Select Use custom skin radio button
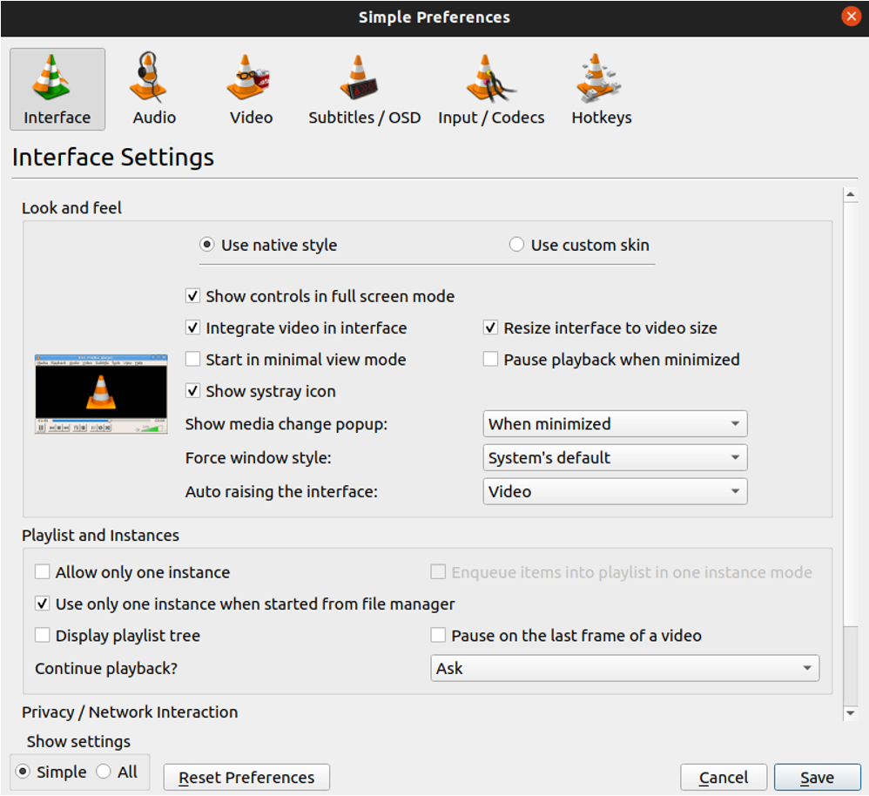 [x=516, y=245]
